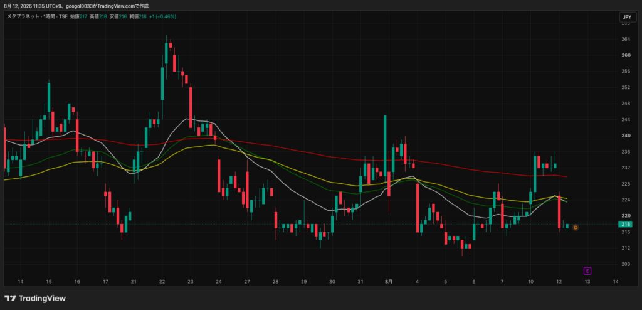Click date 29 on time axis
Screen dimensions: 642x310
point(304,282)
